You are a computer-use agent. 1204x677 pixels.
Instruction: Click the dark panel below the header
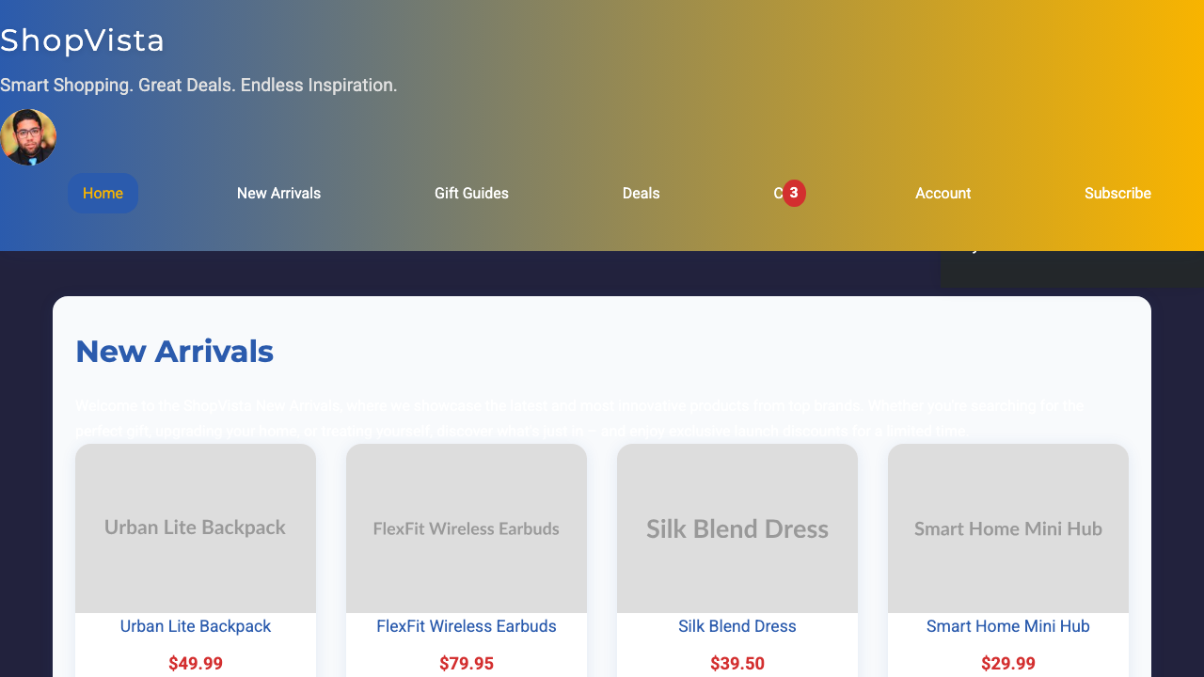[x=1071, y=270]
